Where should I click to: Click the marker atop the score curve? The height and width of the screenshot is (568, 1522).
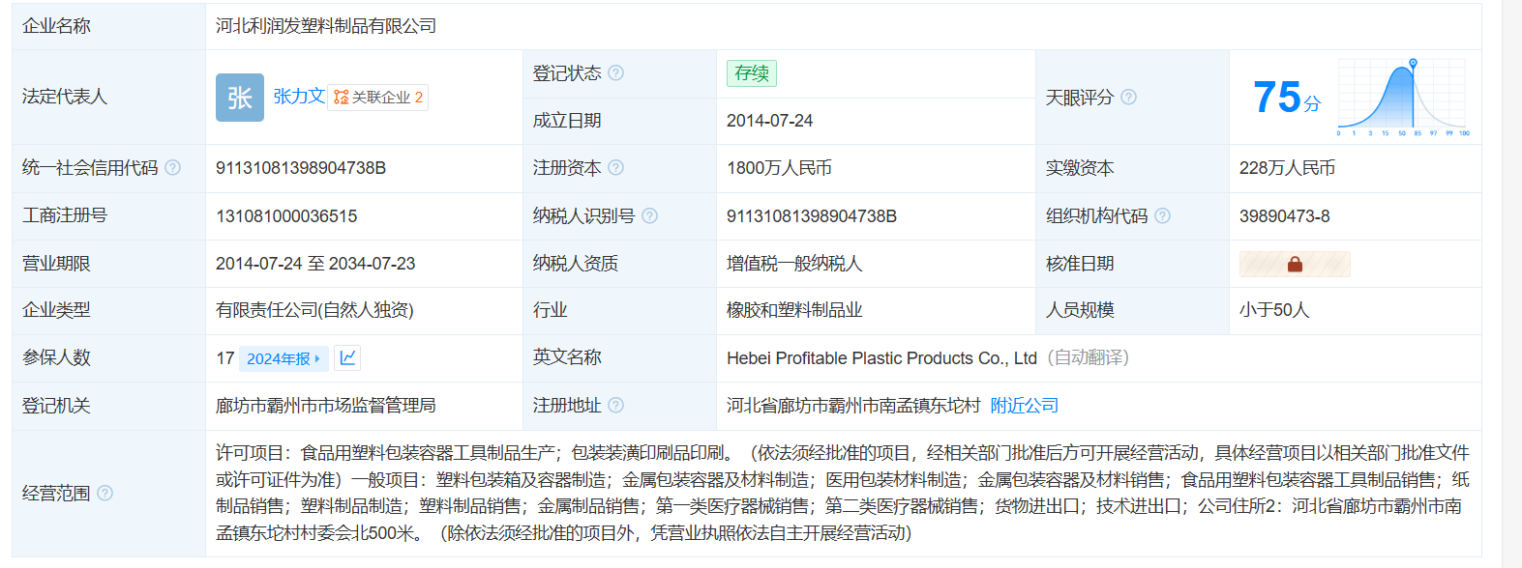point(1413,63)
